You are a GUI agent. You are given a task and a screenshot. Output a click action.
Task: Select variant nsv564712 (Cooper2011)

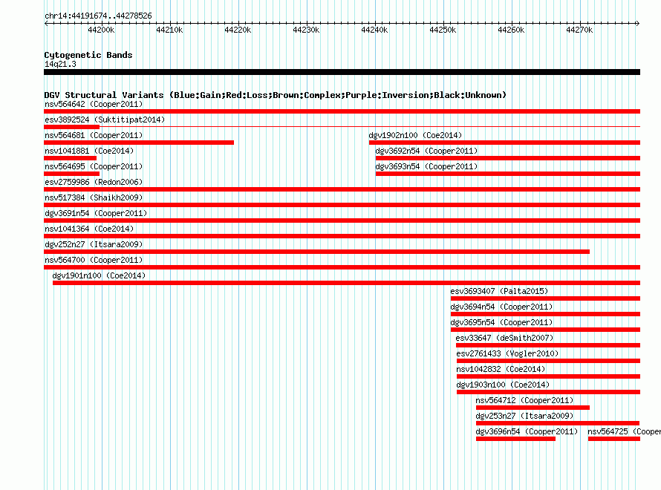point(524,400)
